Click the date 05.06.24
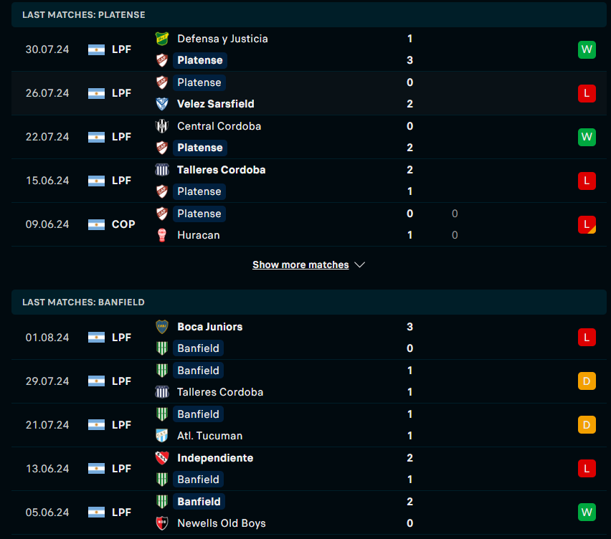 47,512
